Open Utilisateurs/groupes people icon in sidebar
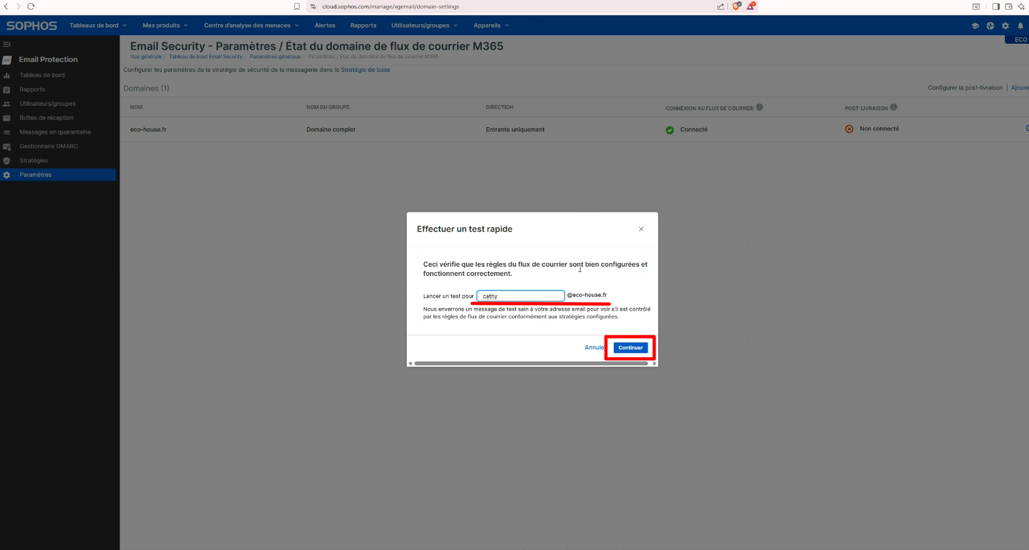The image size is (1029, 550). [7, 104]
